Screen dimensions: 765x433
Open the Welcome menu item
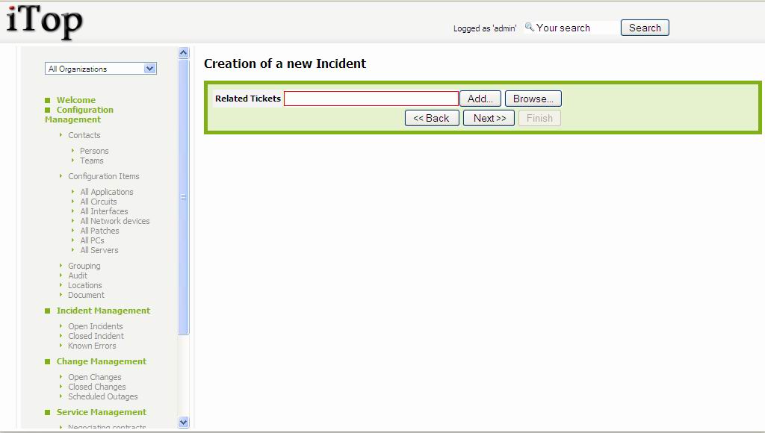(x=76, y=100)
